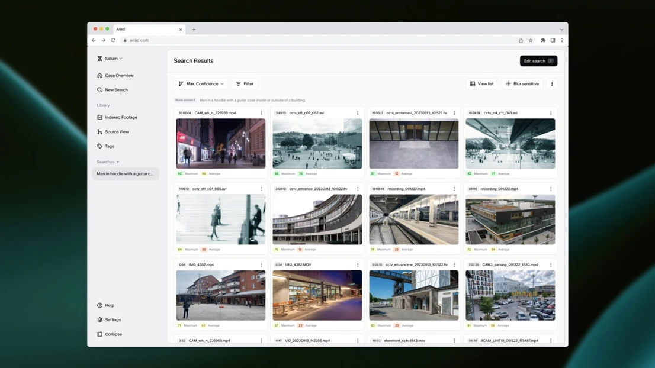Toggle Blur sensitive content

(522, 84)
